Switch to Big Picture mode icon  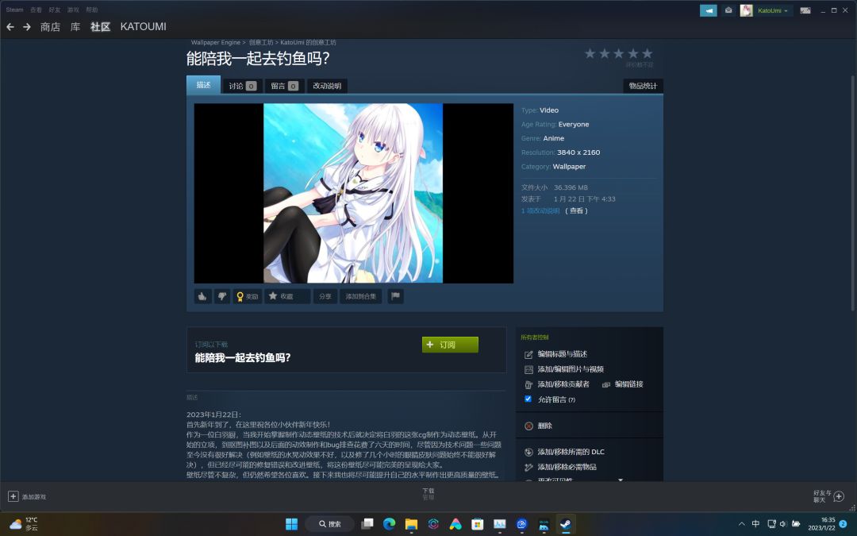coord(805,10)
